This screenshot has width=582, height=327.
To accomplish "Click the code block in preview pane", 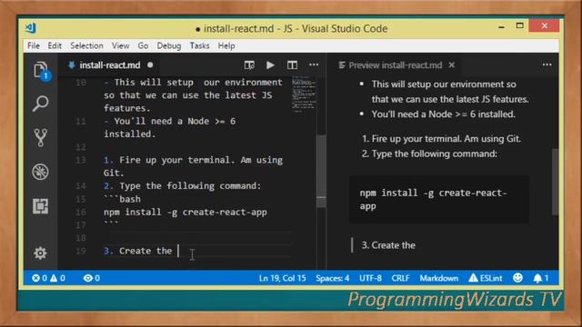I will tap(439, 200).
